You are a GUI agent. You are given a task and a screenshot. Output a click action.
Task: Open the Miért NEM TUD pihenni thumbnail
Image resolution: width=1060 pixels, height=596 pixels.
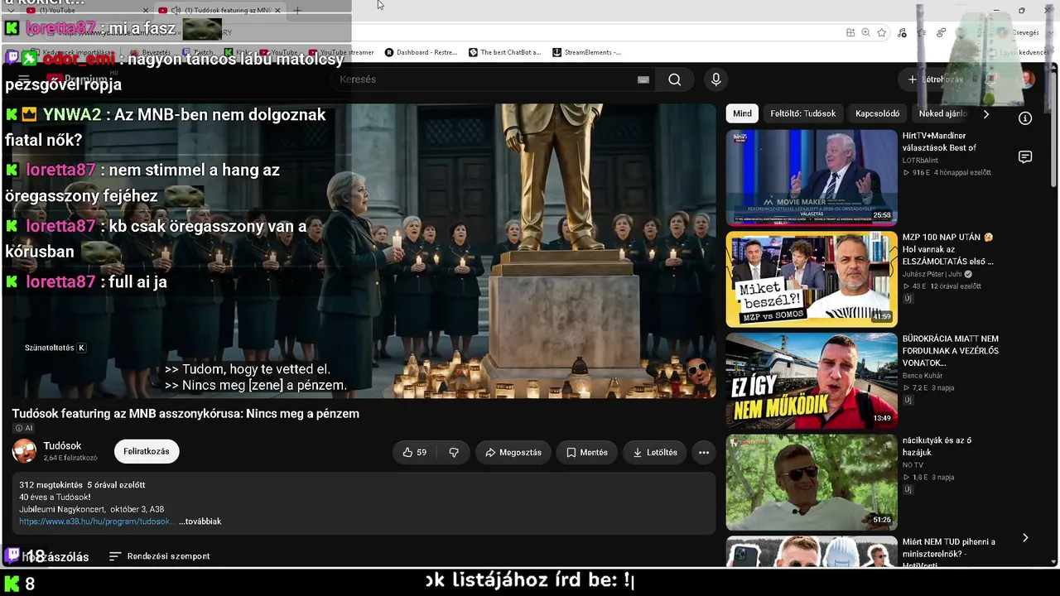[812, 552]
